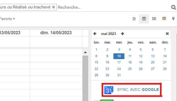The height and width of the screenshot is (101, 177).
Task: Select May 22 in mini calendar
Action: tap(96, 69)
